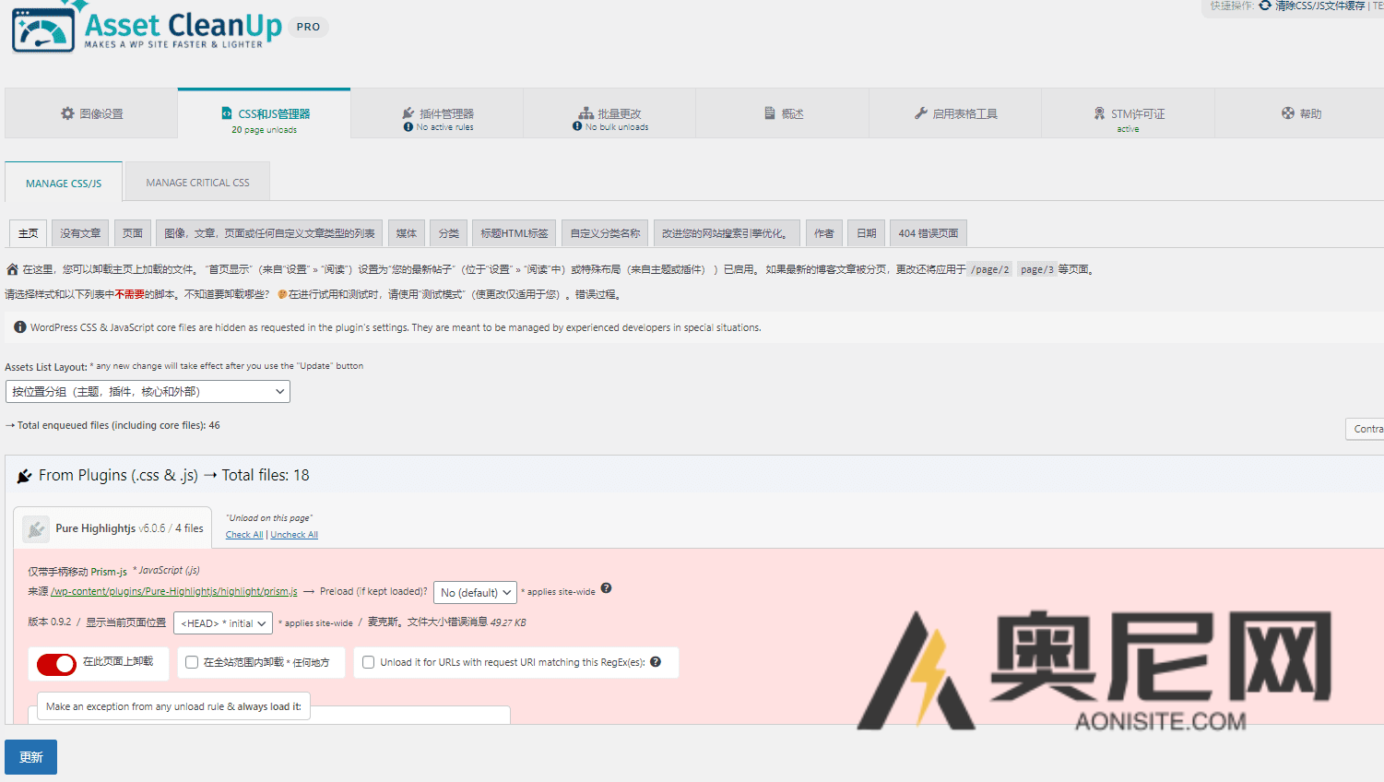Click the info icon in WordPress core files notice
Viewport: 1384px width, 782px height.
coord(20,327)
